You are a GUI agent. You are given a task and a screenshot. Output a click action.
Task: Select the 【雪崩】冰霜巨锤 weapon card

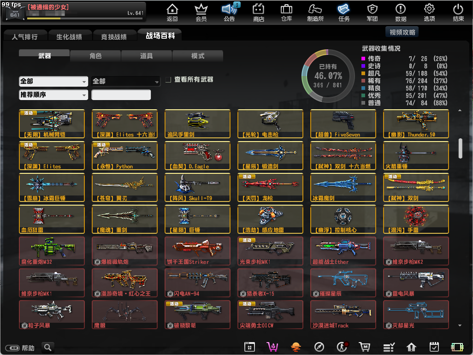click(x=52, y=187)
